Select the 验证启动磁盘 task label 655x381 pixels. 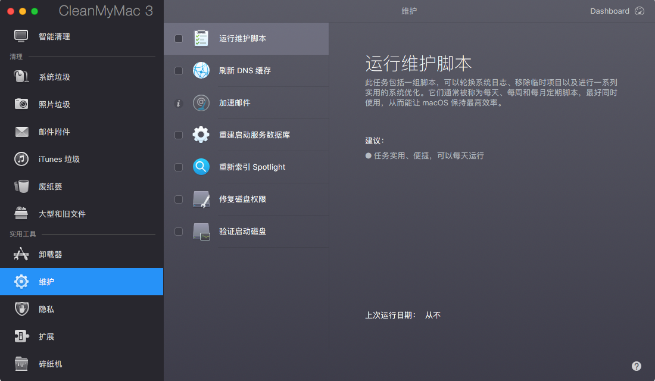242,232
